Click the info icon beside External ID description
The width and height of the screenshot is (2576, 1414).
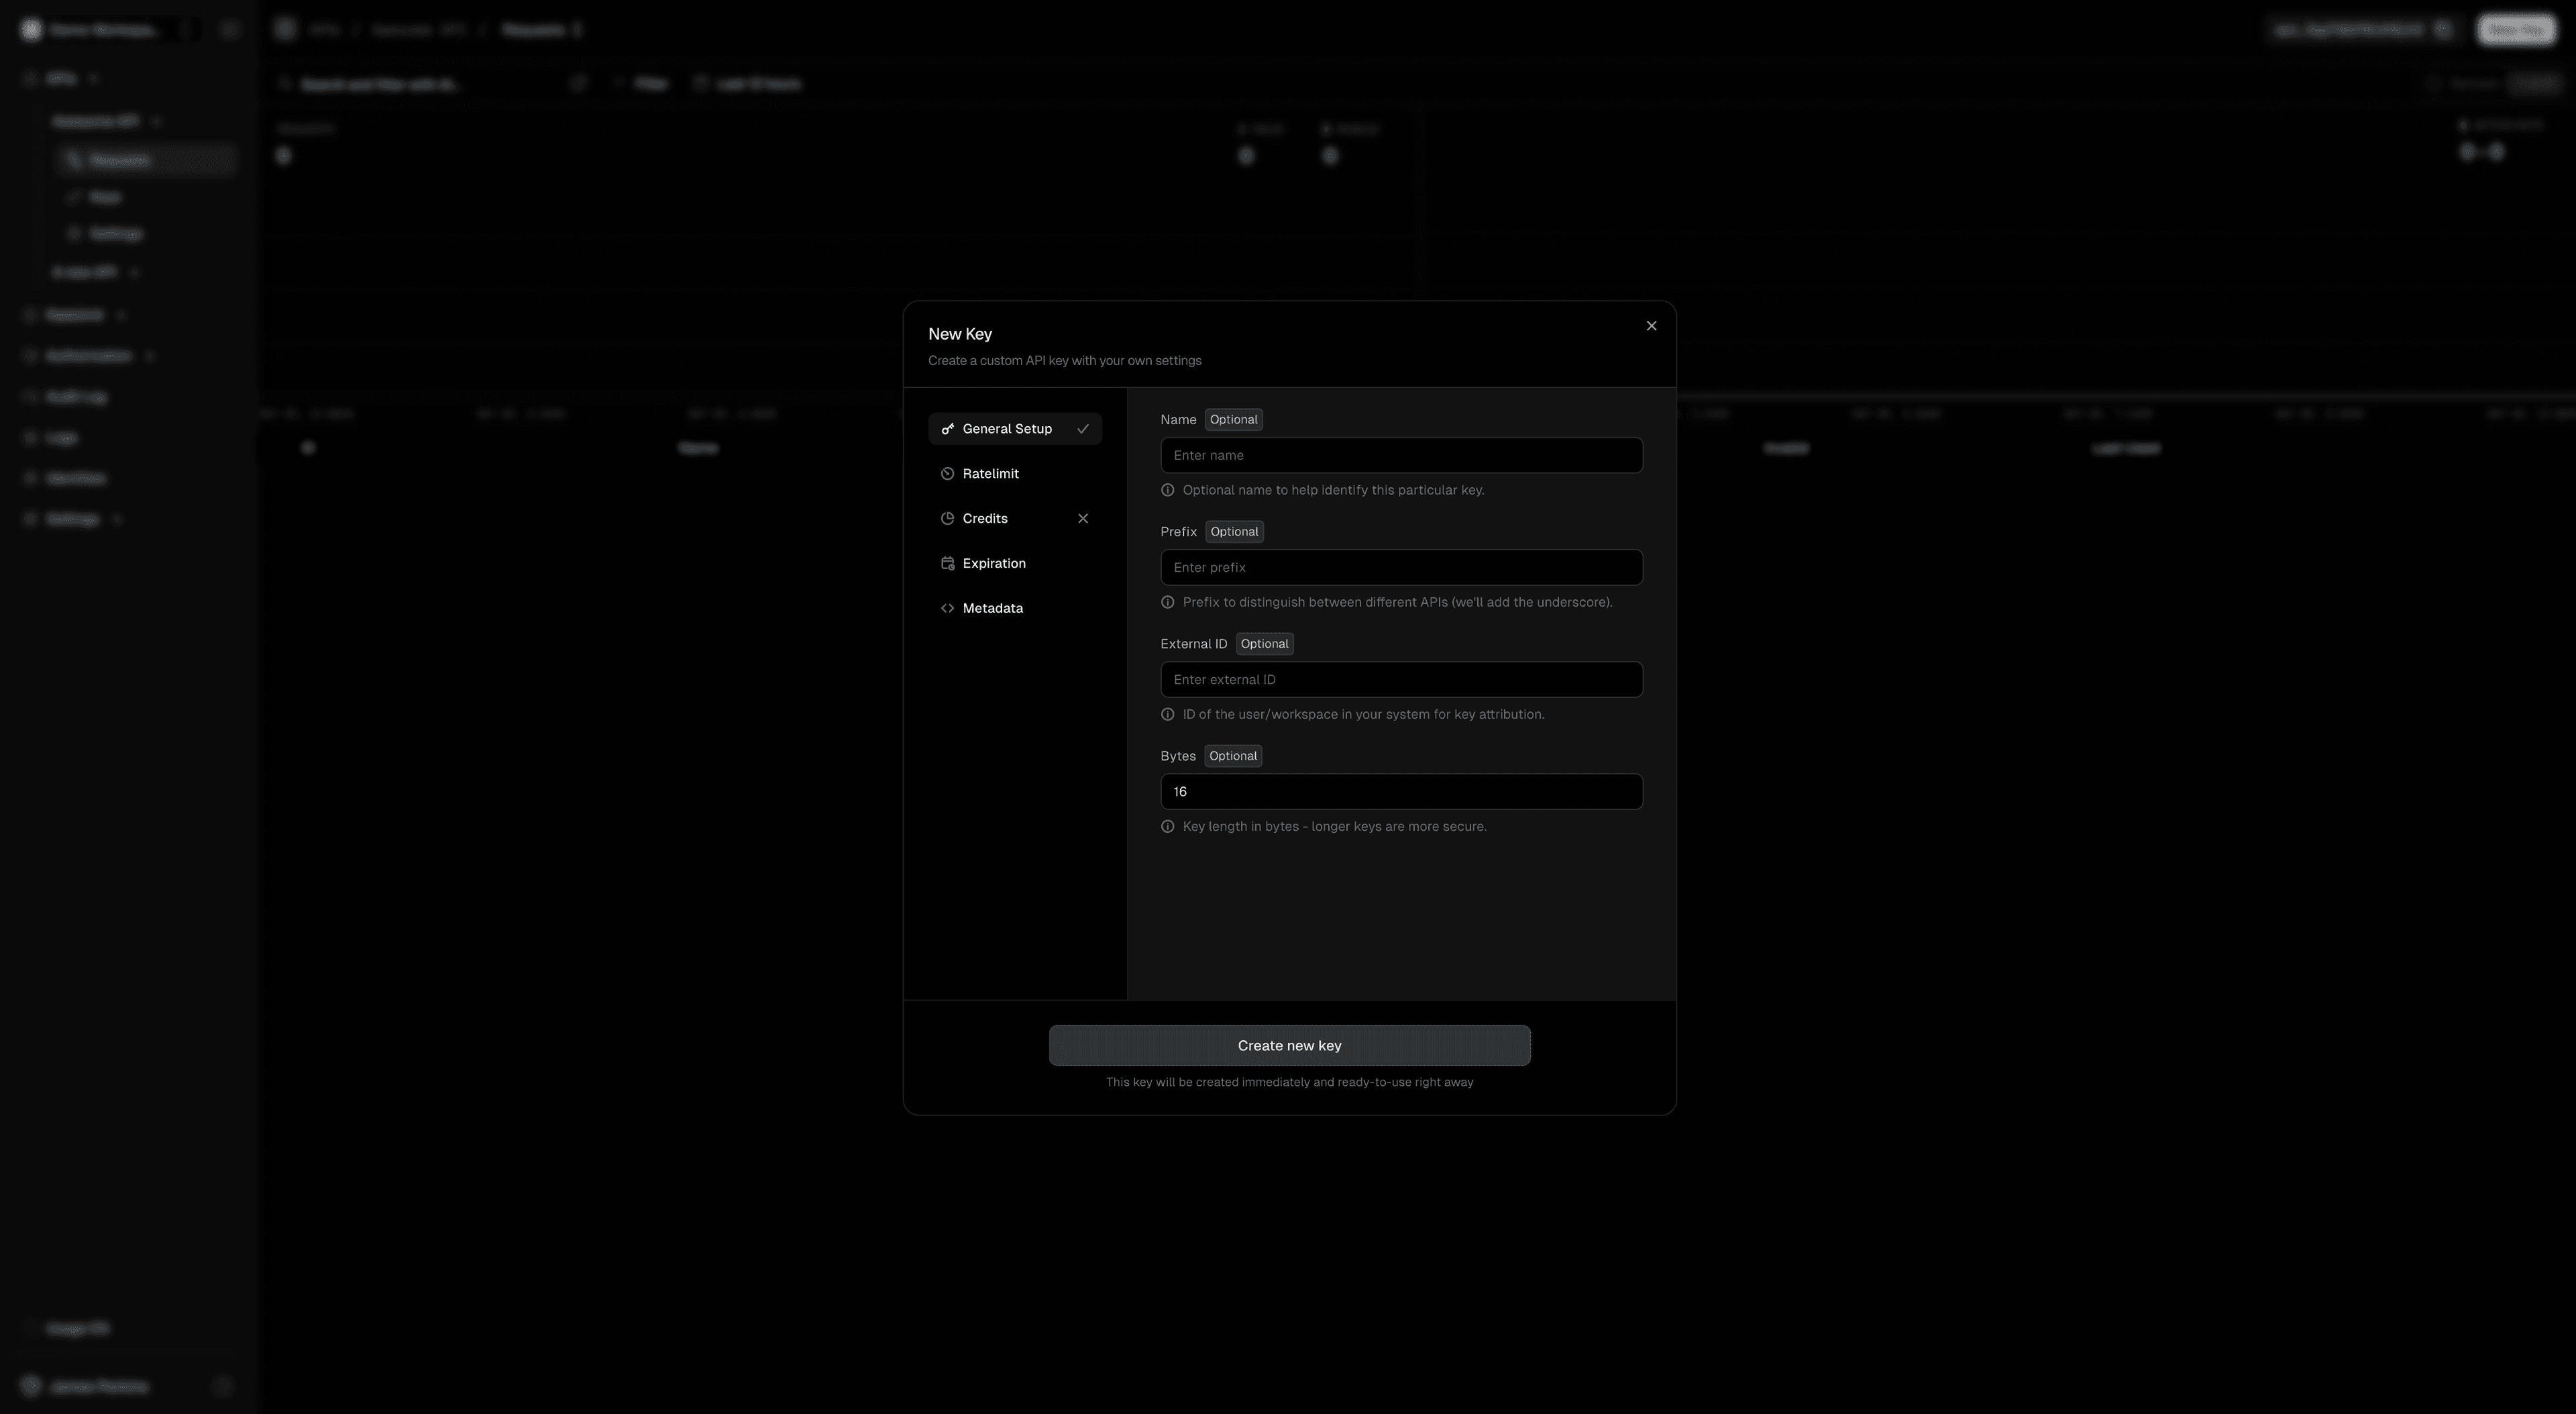tap(1167, 713)
